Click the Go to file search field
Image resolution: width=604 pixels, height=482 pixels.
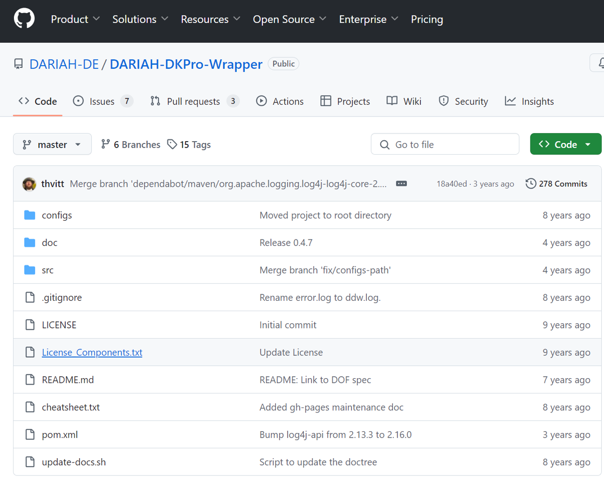(x=445, y=145)
